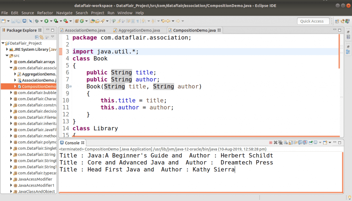352x201 pixels.
Task: Expand com.dataflair.arrays package
Action: pyautogui.click(x=11, y=62)
